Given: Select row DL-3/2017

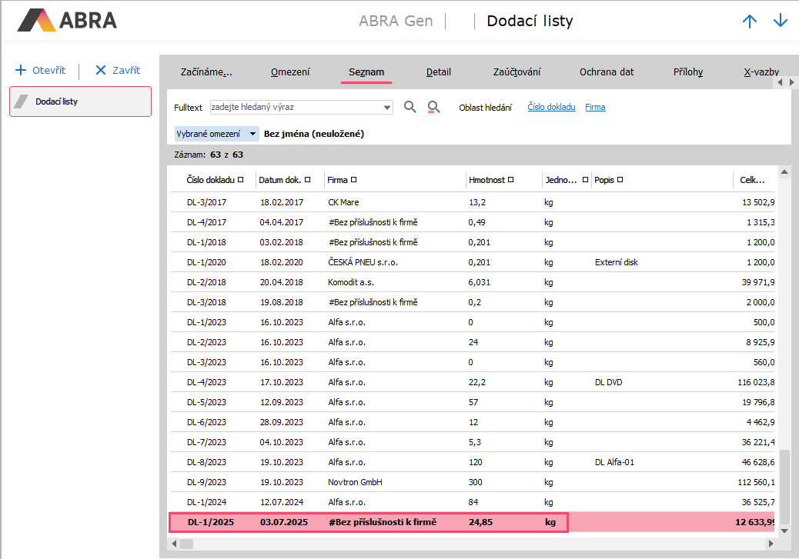Looking at the screenshot, I should click(473, 202).
